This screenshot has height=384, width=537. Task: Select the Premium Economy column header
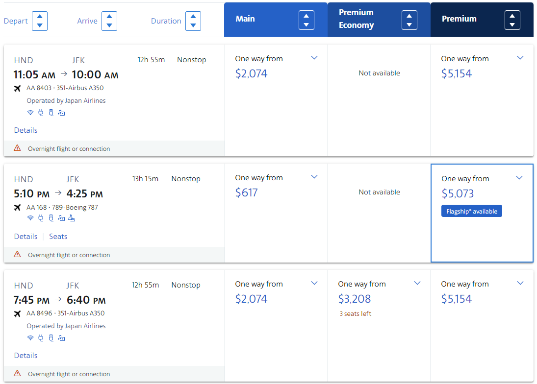coord(379,20)
